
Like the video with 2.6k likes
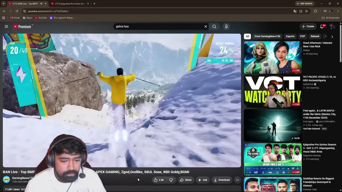[x=159, y=180]
